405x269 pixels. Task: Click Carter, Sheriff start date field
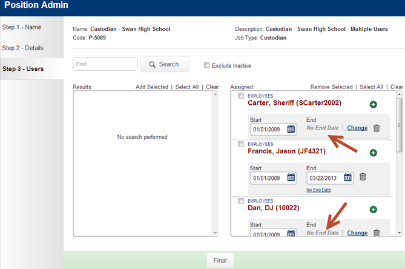tap(273, 129)
